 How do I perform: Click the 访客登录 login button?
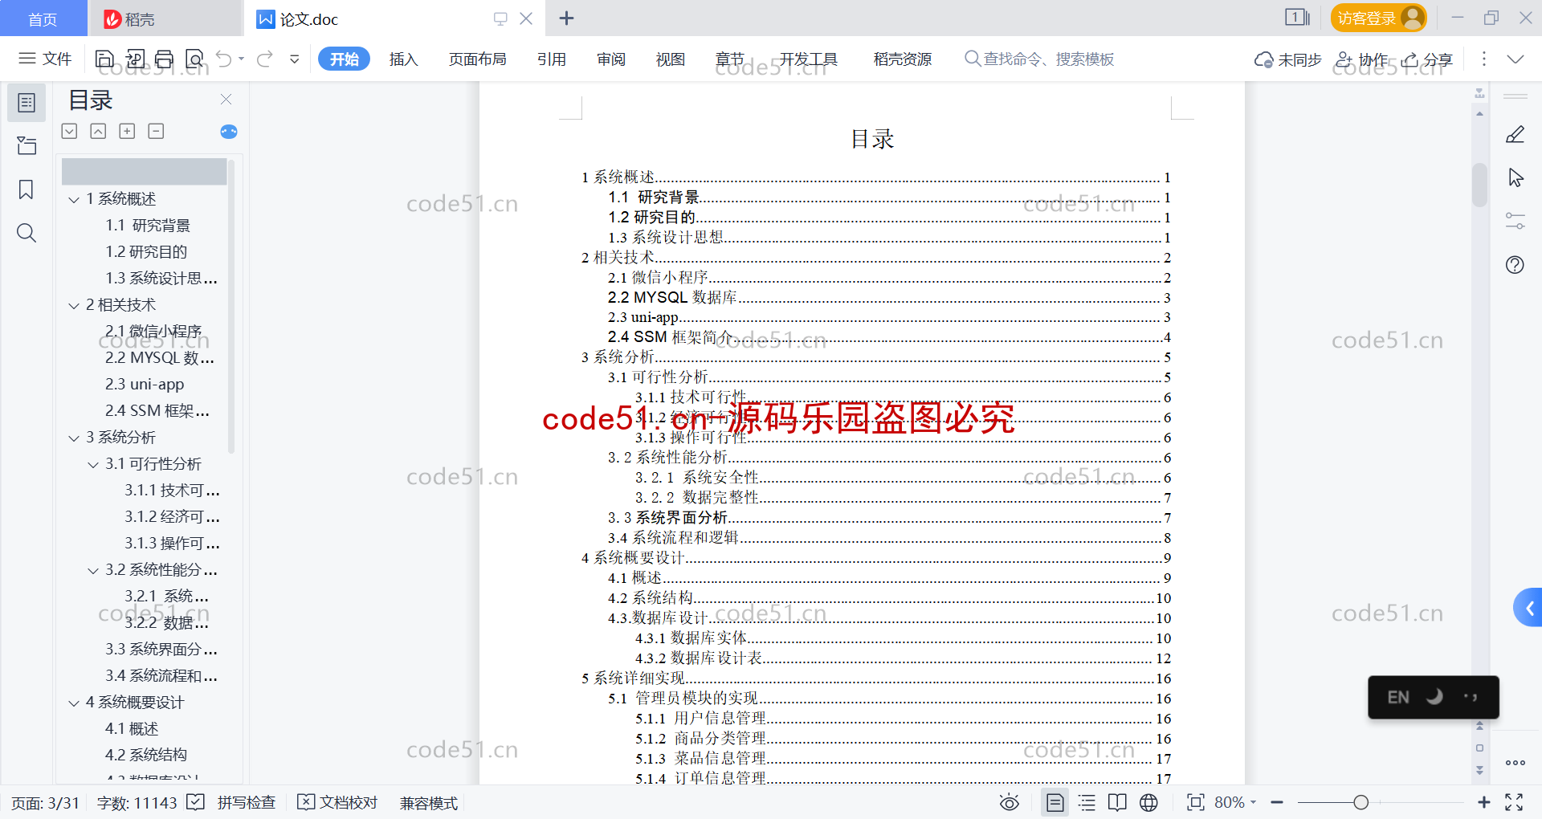(x=1378, y=18)
